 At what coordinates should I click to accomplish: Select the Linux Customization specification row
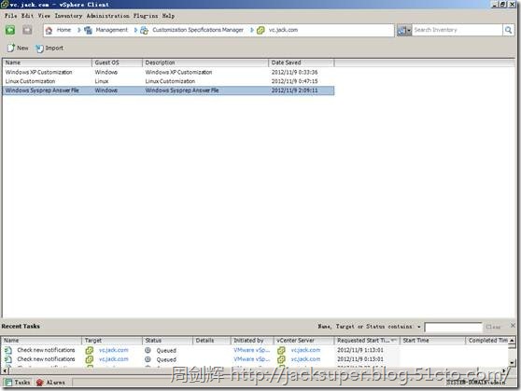coord(168,81)
